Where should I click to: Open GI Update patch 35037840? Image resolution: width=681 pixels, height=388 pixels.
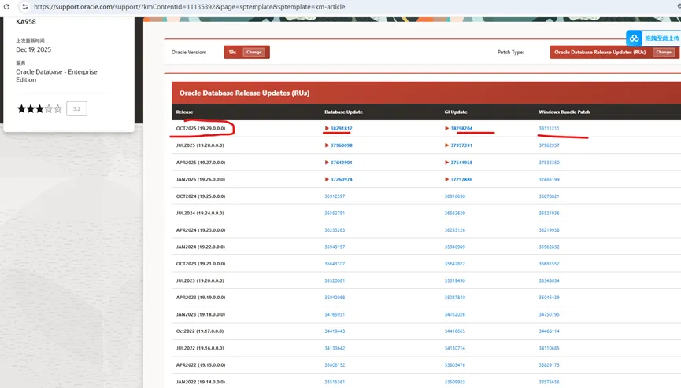click(455, 298)
